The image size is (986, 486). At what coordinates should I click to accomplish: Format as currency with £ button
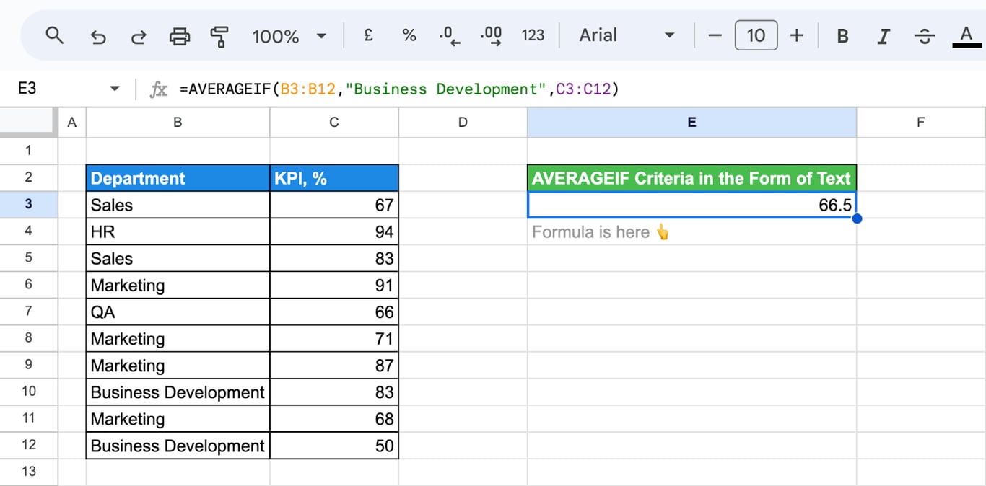coord(368,35)
